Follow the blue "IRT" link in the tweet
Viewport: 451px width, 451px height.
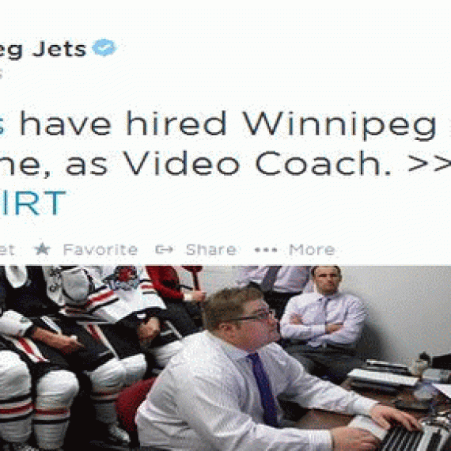(x=33, y=203)
